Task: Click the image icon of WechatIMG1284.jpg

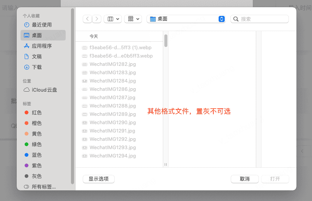Action: 85,81
